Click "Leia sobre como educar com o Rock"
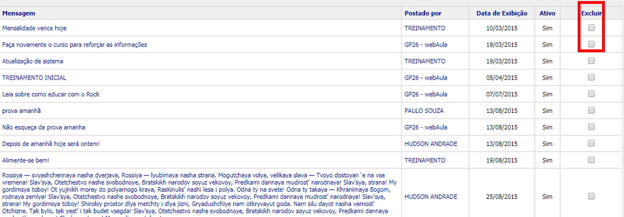 51,94
